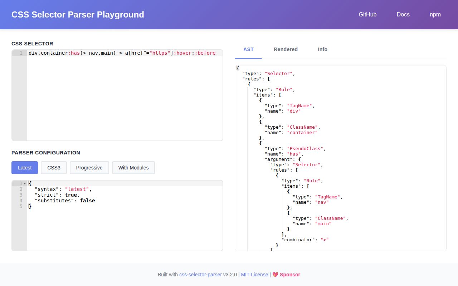Open the css-selector-parser footer link
This screenshot has width=458, height=286.
tap(200, 275)
